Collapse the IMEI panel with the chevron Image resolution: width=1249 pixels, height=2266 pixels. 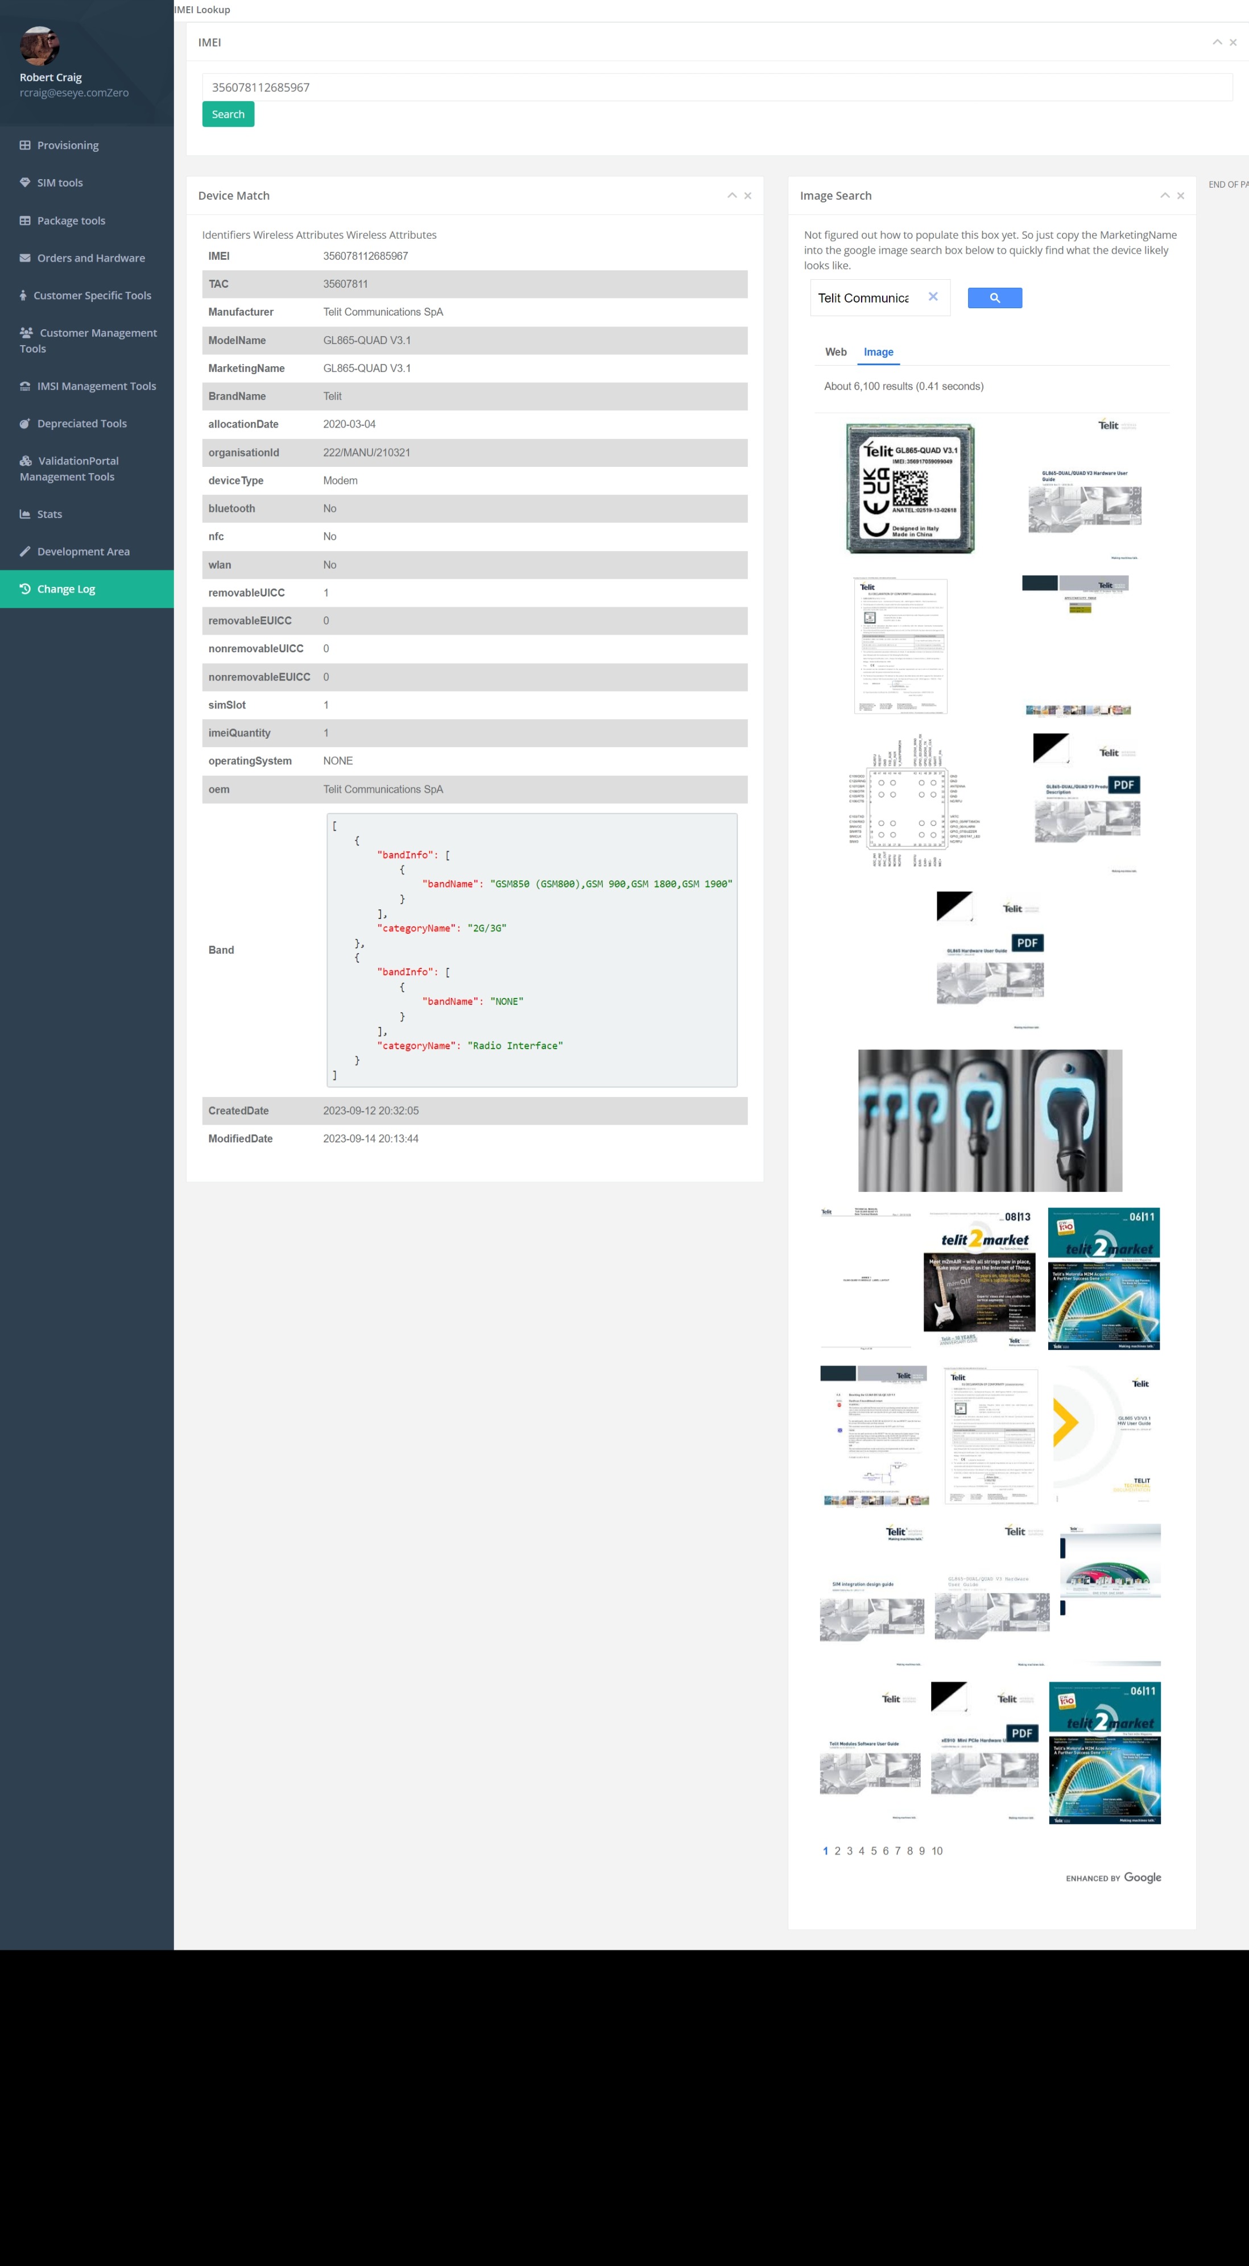coord(1217,42)
